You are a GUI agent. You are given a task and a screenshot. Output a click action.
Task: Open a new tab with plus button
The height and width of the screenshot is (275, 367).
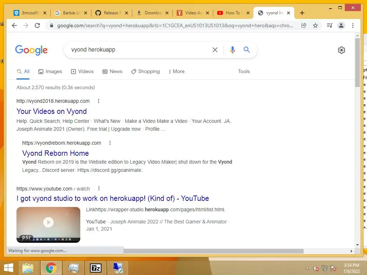tap(302, 13)
